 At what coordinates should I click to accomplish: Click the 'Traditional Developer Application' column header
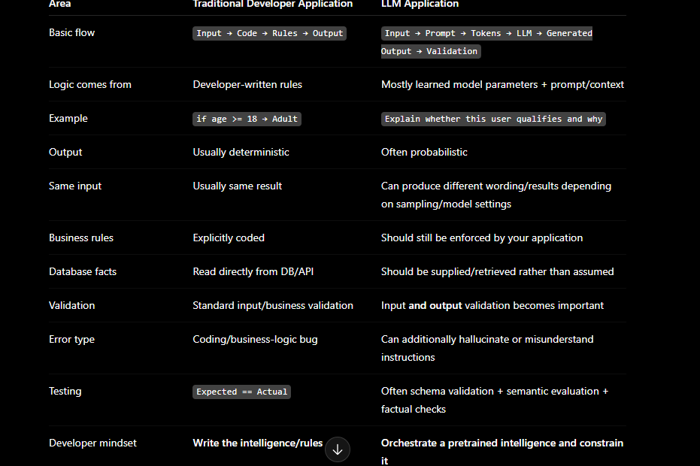click(272, 4)
